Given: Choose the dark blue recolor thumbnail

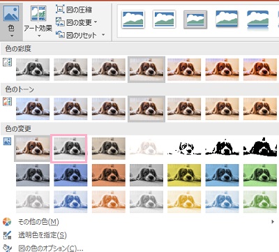Looking at the screenshot, I should pyautogui.click(x=70, y=175).
